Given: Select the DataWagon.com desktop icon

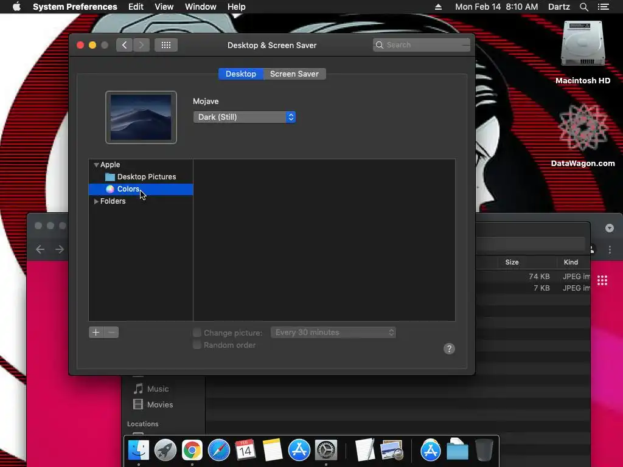Looking at the screenshot, I should [x=583, y=135].
